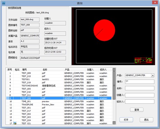160x129 pixels.
Task: Select the TRACEPLINE row in the list
Action: pyautogui.click(x=59, y=104)
